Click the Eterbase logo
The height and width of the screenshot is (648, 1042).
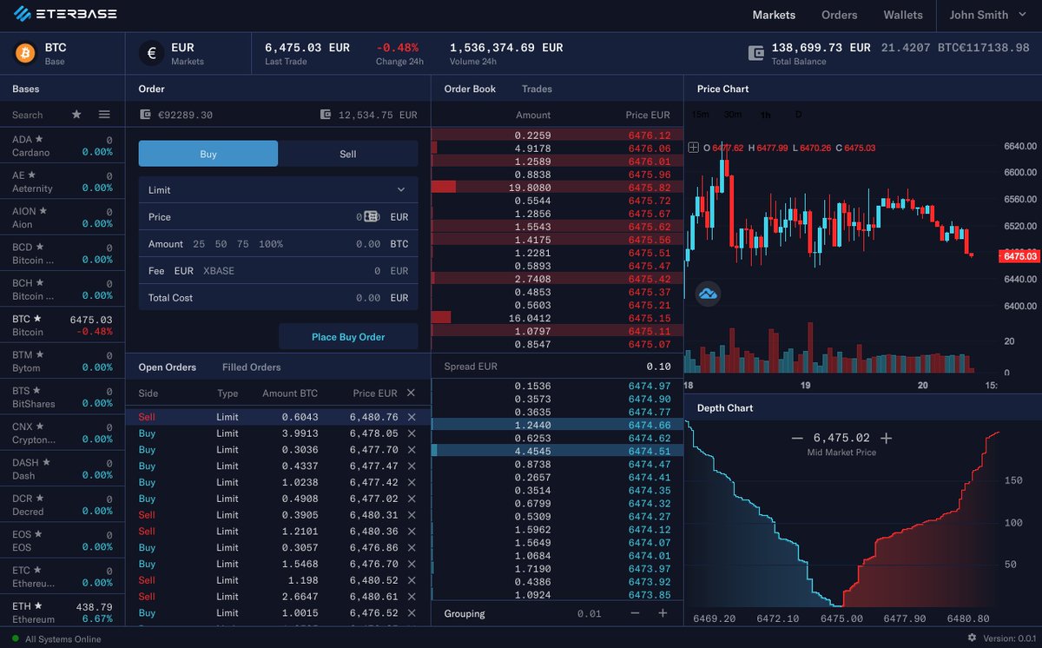pos(66,15)
